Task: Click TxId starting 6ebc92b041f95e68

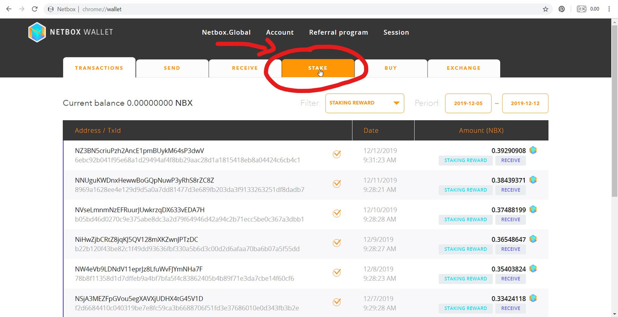Action: [188, 160]
